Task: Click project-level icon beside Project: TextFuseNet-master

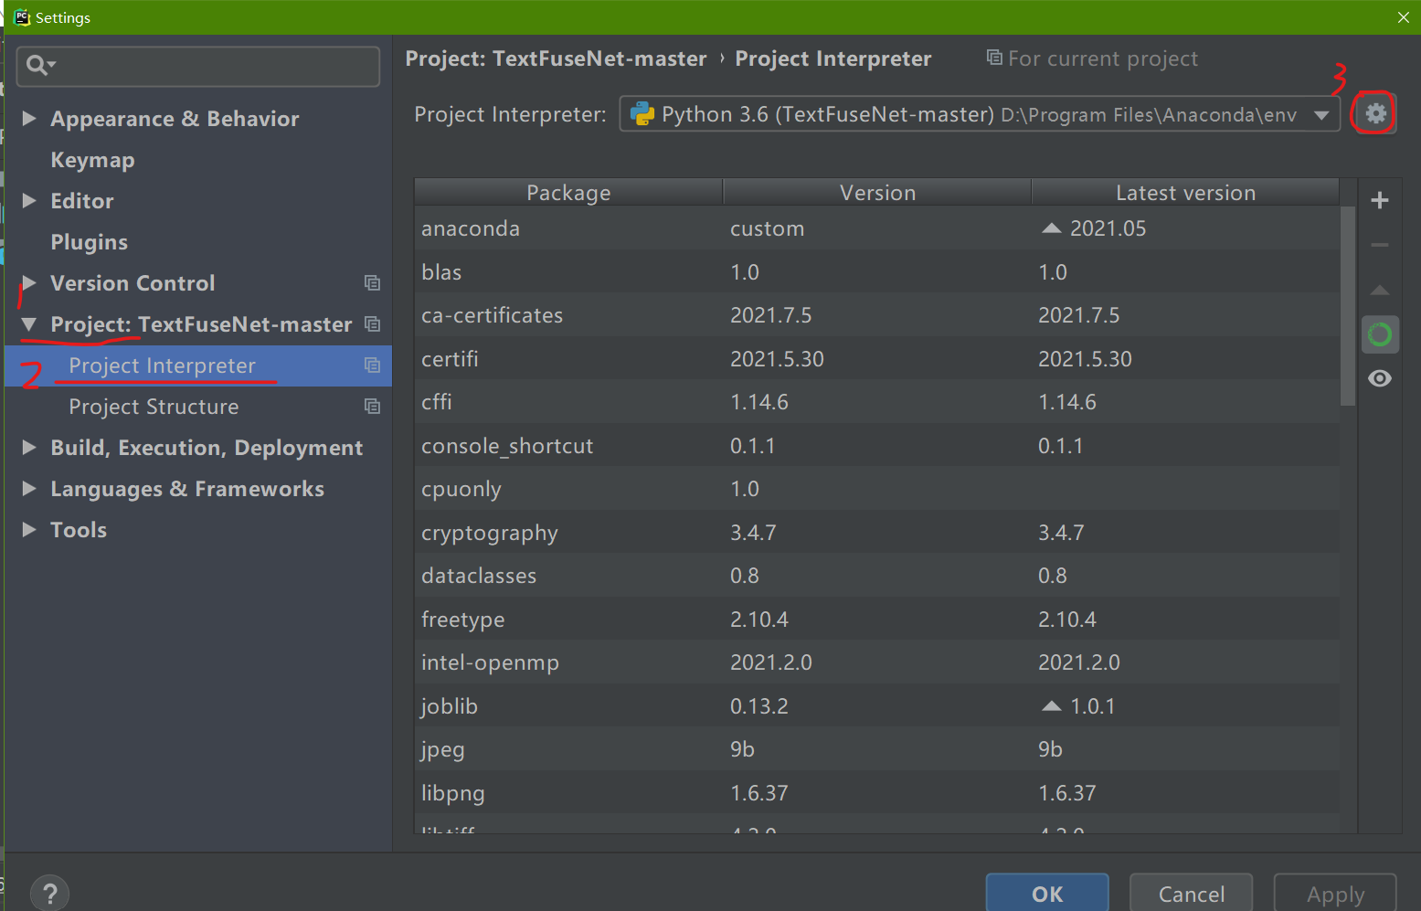Action: [x=372, y=323]
